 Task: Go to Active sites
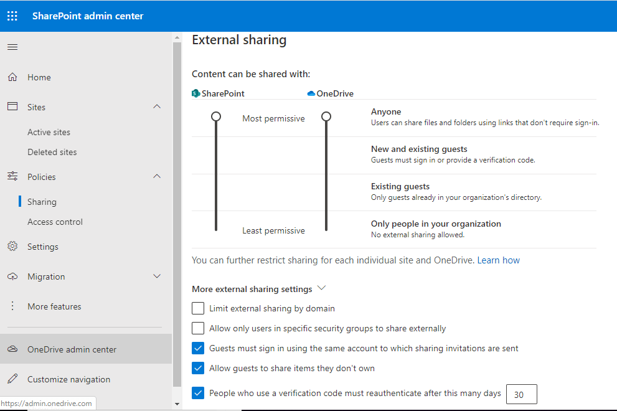[x=49, y=132]
